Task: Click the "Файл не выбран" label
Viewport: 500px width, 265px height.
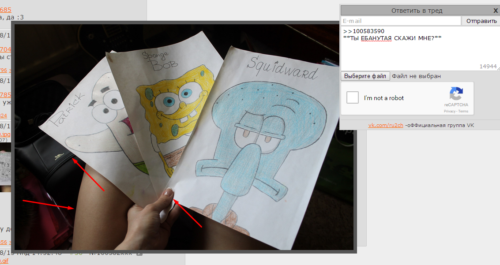Action: (416, 76)
